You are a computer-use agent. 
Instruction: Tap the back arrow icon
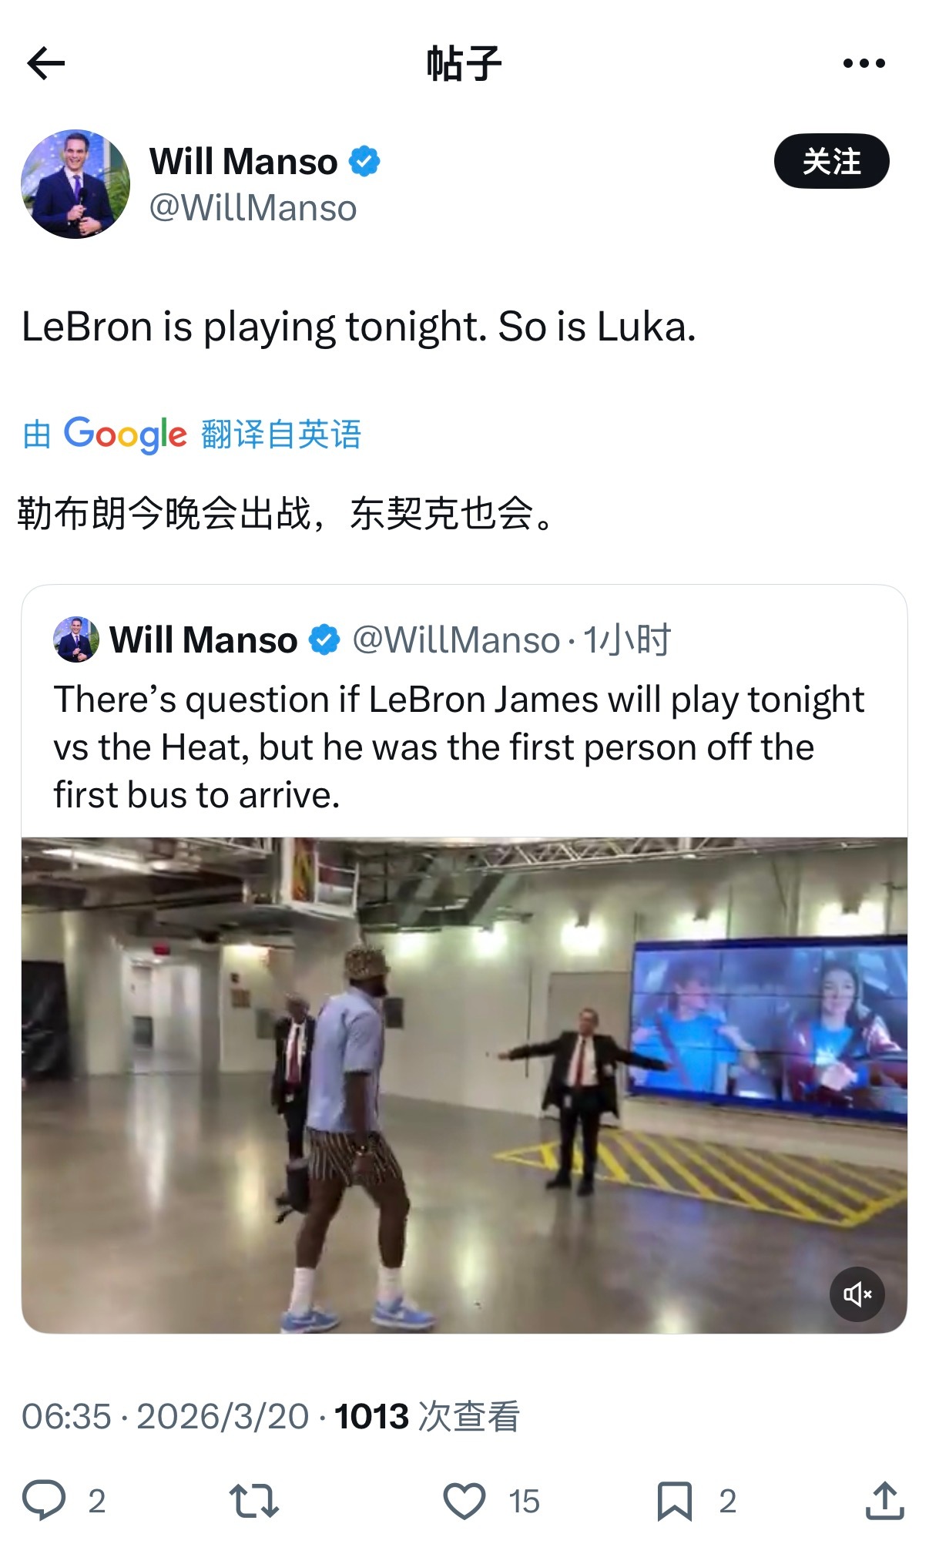click(46, 63)
